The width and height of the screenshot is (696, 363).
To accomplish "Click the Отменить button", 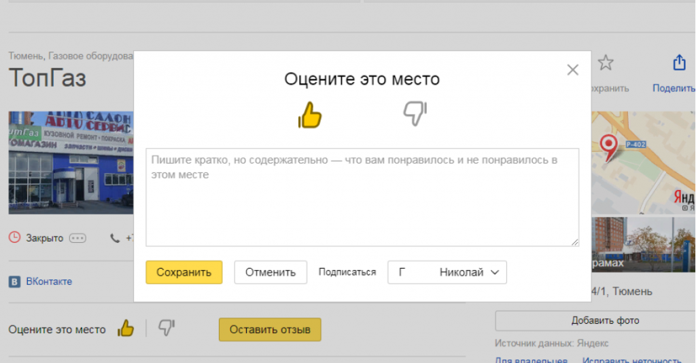I will 271,272.
